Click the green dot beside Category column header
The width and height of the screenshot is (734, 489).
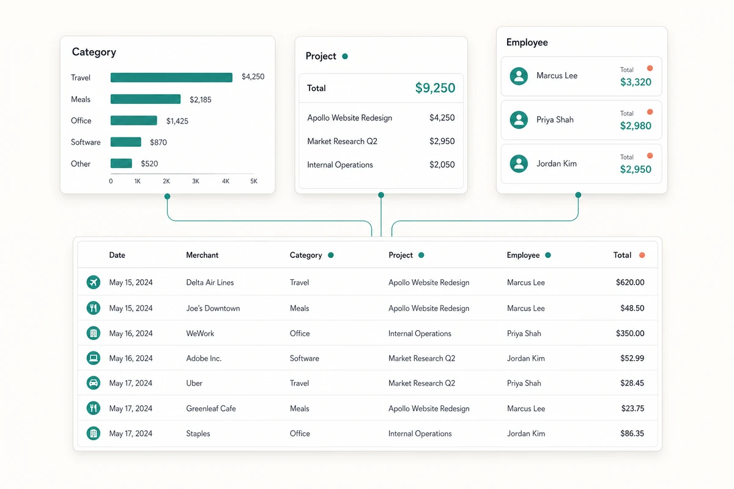331,255
